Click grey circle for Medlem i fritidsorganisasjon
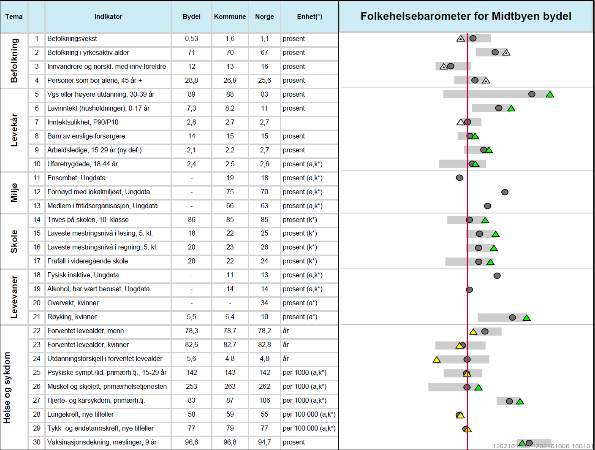 [x=487, y=206]
